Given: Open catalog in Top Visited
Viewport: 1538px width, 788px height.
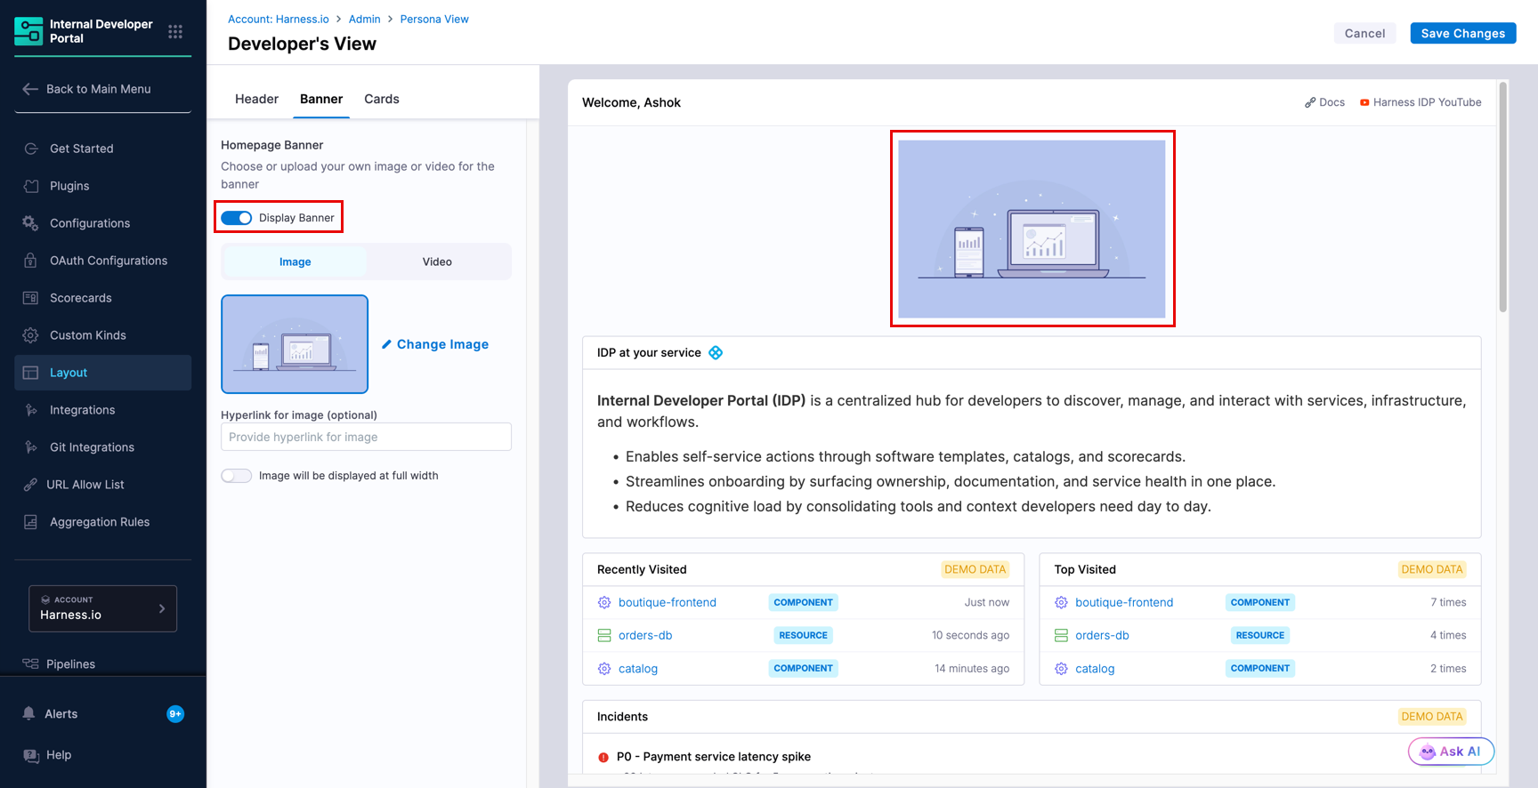Looking at the screenshot, I should tap(1095, 669).
